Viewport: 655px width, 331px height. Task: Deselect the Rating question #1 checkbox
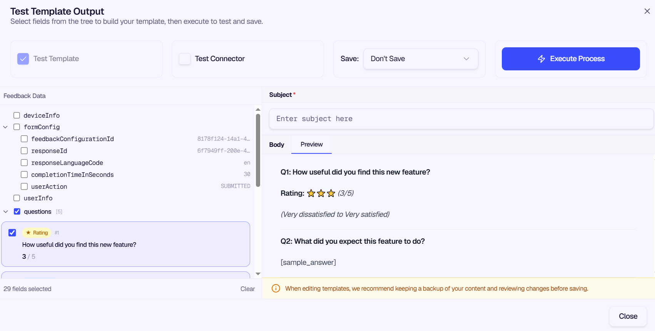(x=12, y=233)
